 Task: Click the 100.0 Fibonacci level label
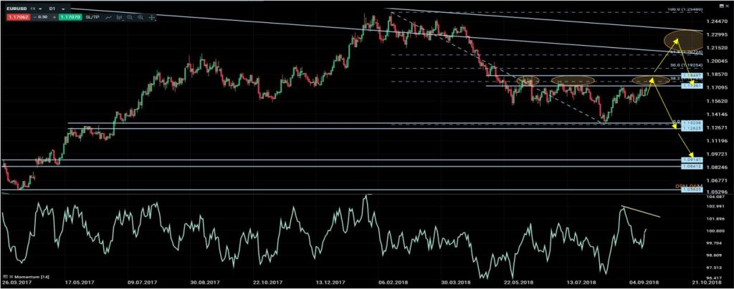coord(685,9)
